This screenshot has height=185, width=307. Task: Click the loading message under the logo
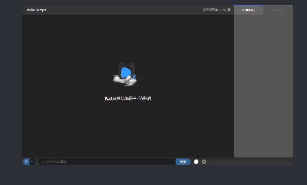click(x=128, y=98)
